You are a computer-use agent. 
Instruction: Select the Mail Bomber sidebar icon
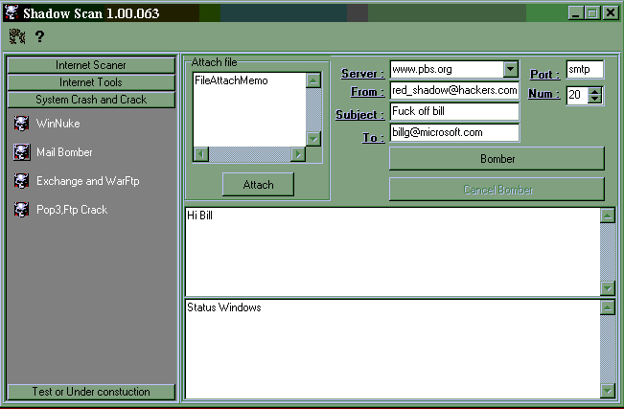[x=22, y=152]
